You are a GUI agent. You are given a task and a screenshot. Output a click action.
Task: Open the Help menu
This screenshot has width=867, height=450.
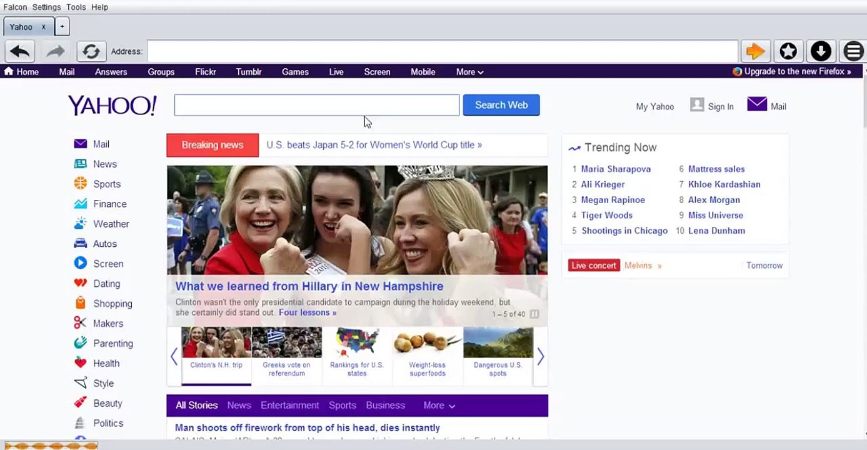(99, 7)
